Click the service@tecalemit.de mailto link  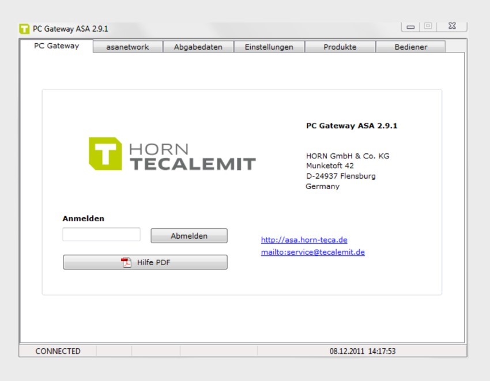(x=312, y=252)
